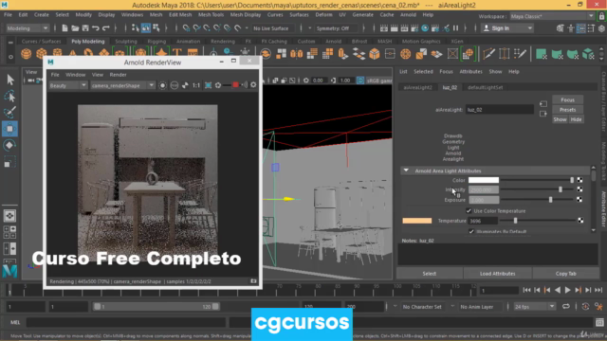Click the pause IPR render icon
607x341 pixels.
pyautogui.click(x=455, y=28)
